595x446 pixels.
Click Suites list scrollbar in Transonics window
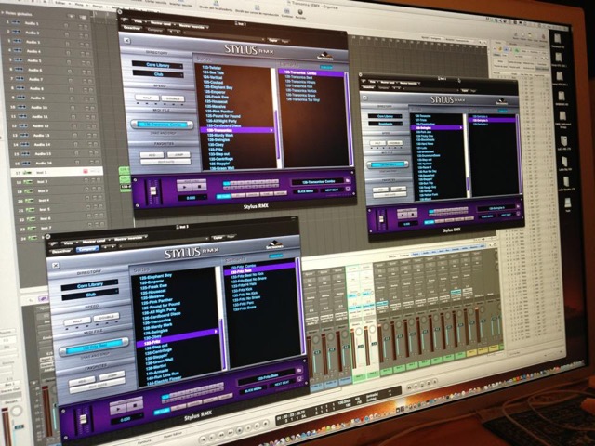(278, 118)
